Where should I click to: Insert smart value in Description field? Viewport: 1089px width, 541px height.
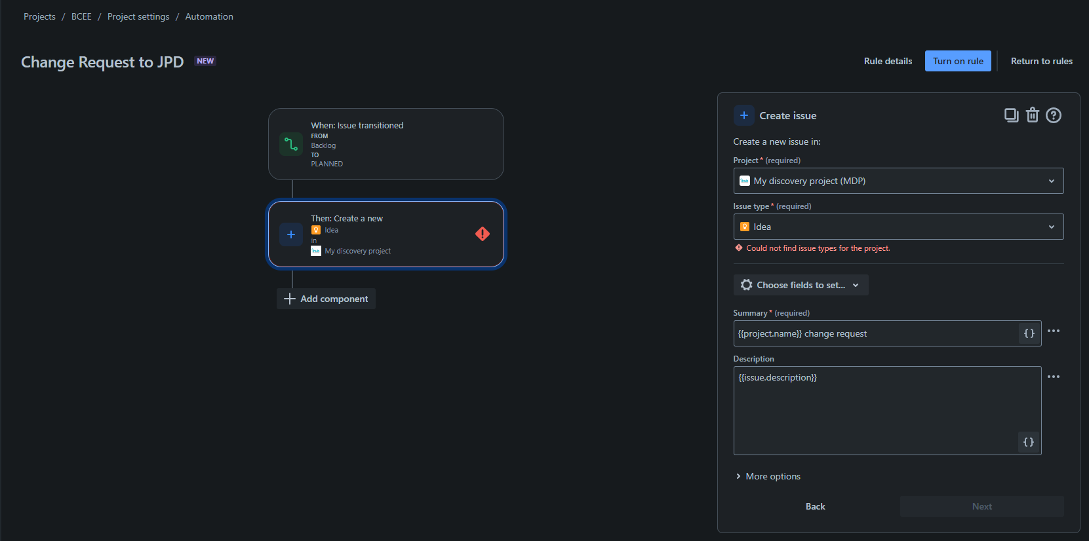(1029, 442)
